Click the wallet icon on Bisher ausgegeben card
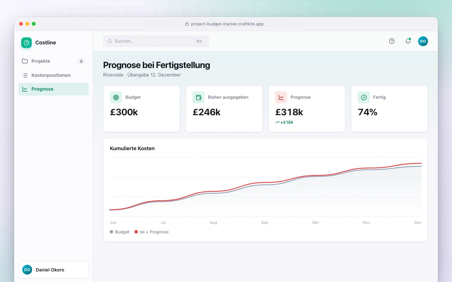 pyautogui.click(x=198, y=97)
